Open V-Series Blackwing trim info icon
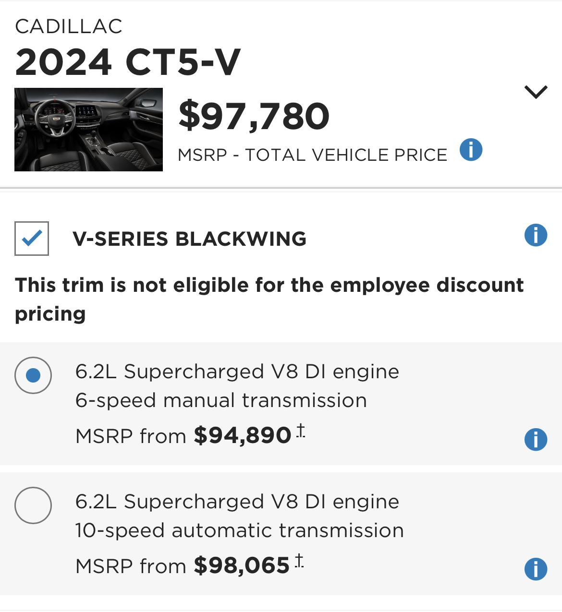 (x=536, y=235)
